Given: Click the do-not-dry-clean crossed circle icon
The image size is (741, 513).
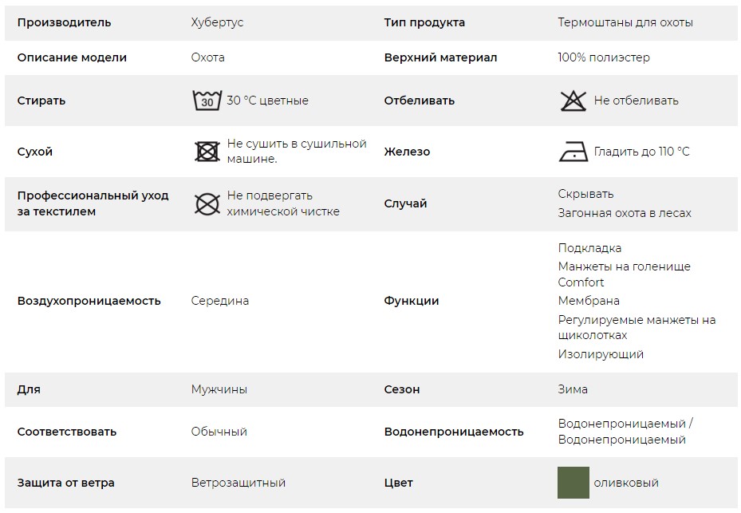Looking at the screenshot, I should (x=207, y=203).
